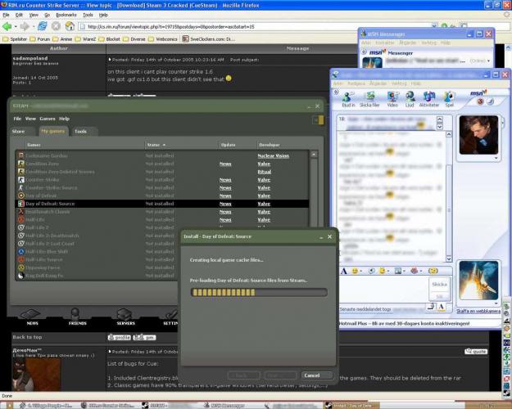Switch to the Steam Store tab
Viewport: 512px width, 409px height.
click(18, 131)
